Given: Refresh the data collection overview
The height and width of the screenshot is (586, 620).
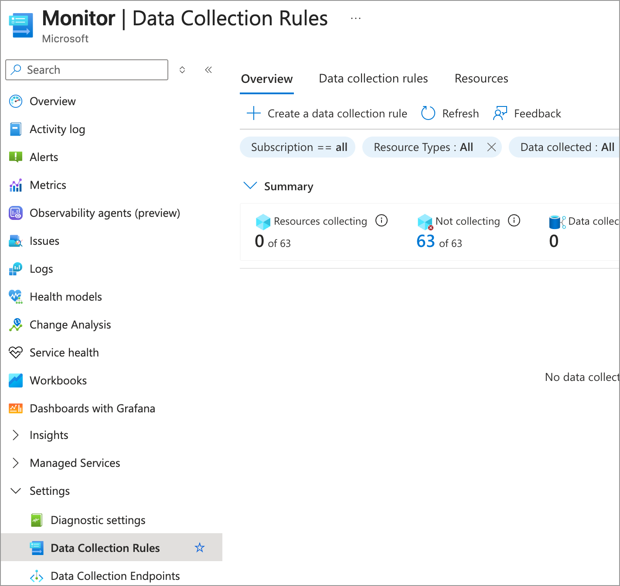Looking at the screenshot, I should (450, 113).
